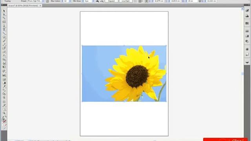Click the reference point locator grid

pos(146,1)
